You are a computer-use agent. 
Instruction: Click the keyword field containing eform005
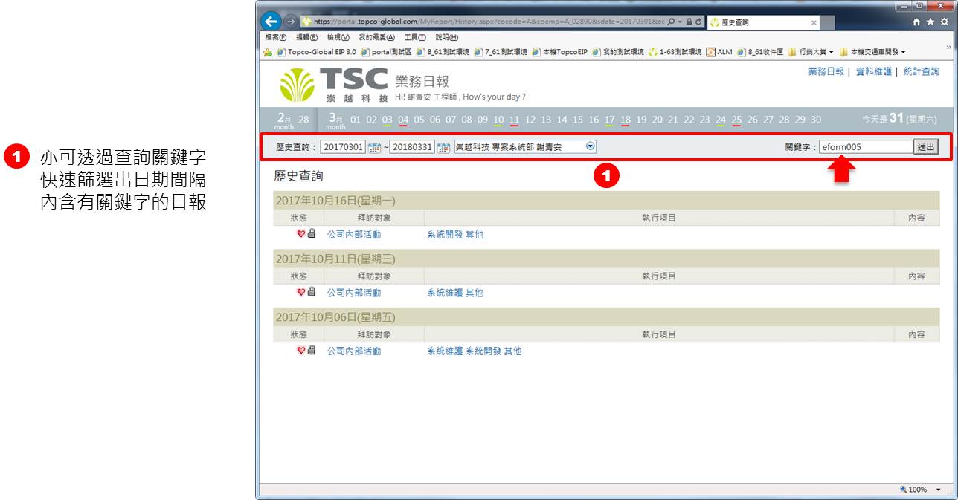pyautogui.click(x=866, y=147)
